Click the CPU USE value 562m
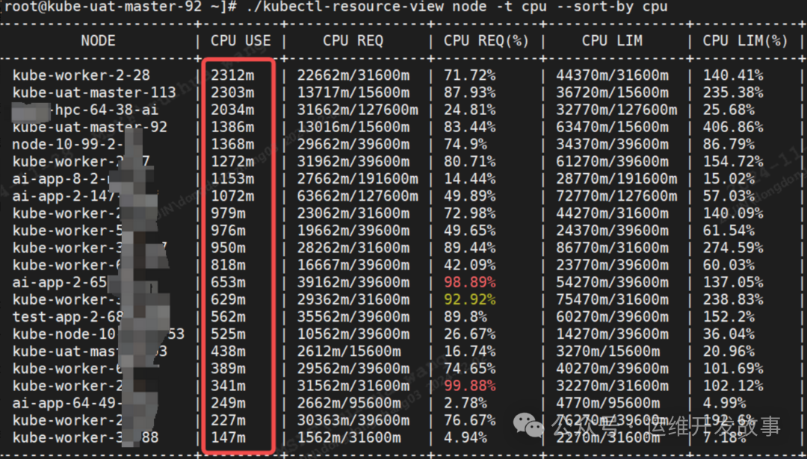807x459 pixels. 228,316
